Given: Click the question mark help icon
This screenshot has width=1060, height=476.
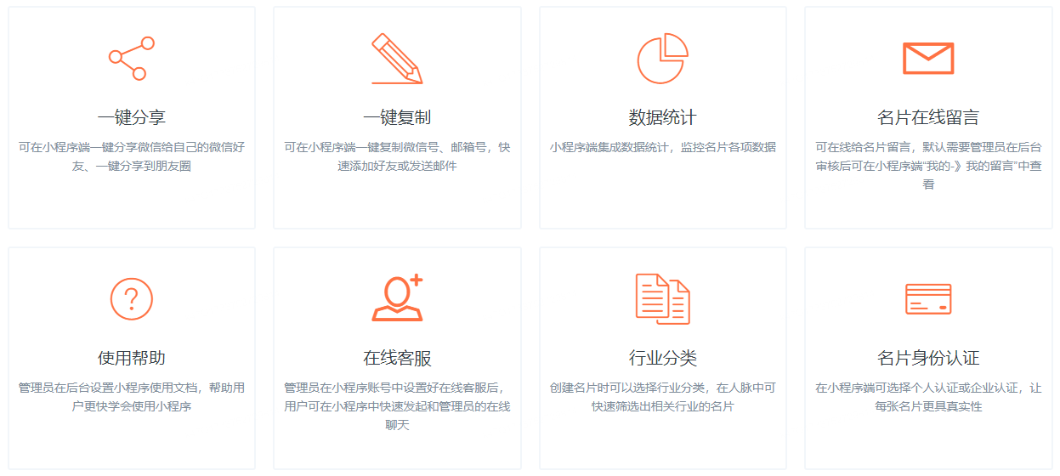Looking at the screenshot, I should [x=132, y=299].
